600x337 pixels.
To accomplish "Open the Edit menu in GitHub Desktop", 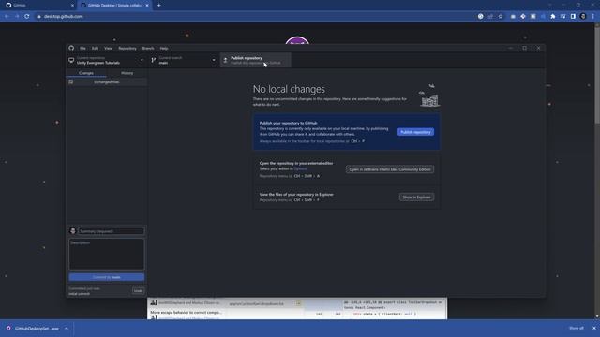I will (x=95, y=48).
